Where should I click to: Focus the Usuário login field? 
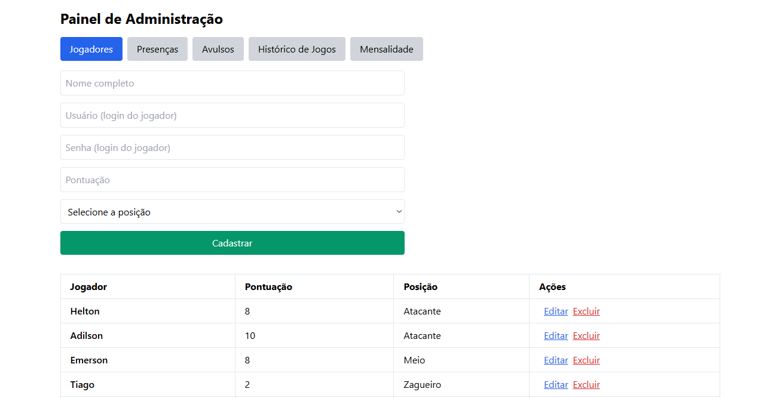coord(232,115)
